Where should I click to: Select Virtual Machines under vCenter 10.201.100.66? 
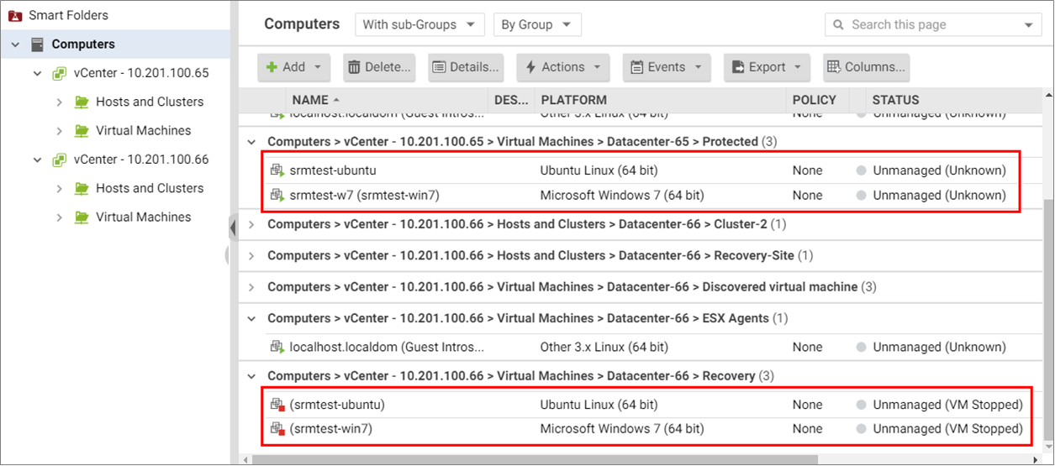click(x=143, y=217)
